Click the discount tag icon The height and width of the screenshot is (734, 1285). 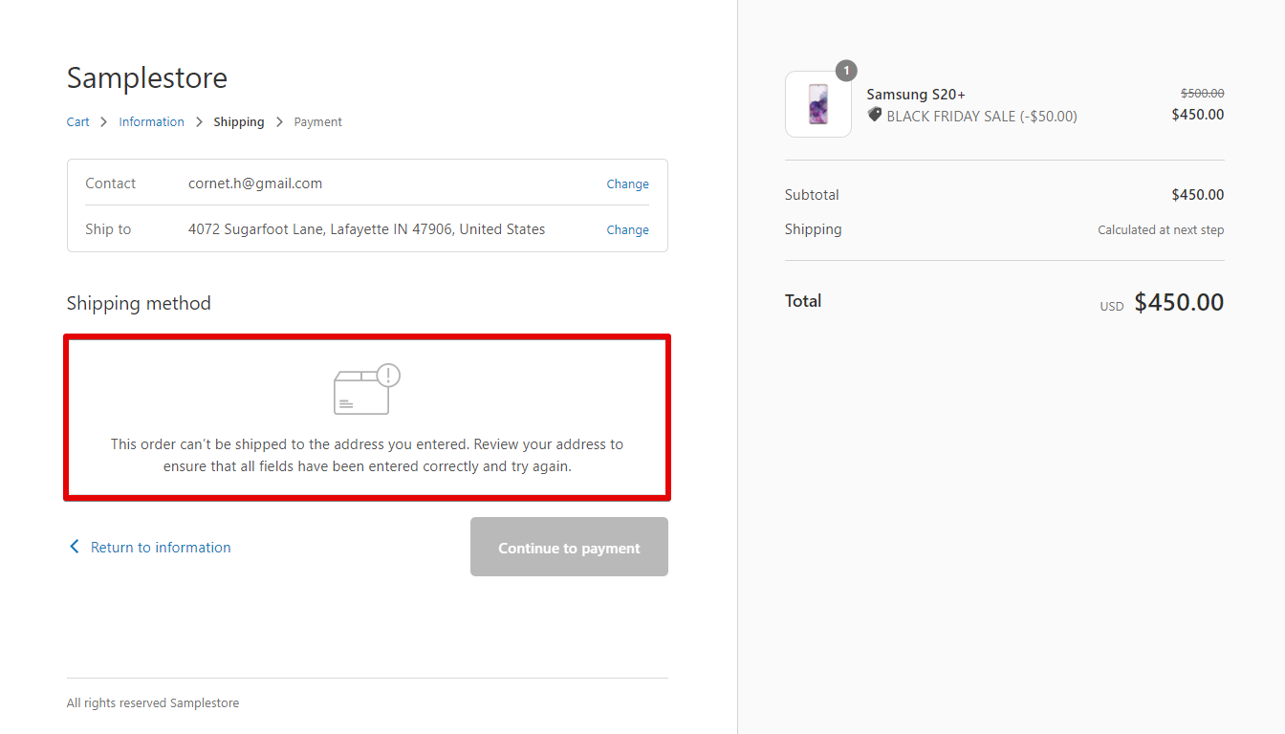874,115
